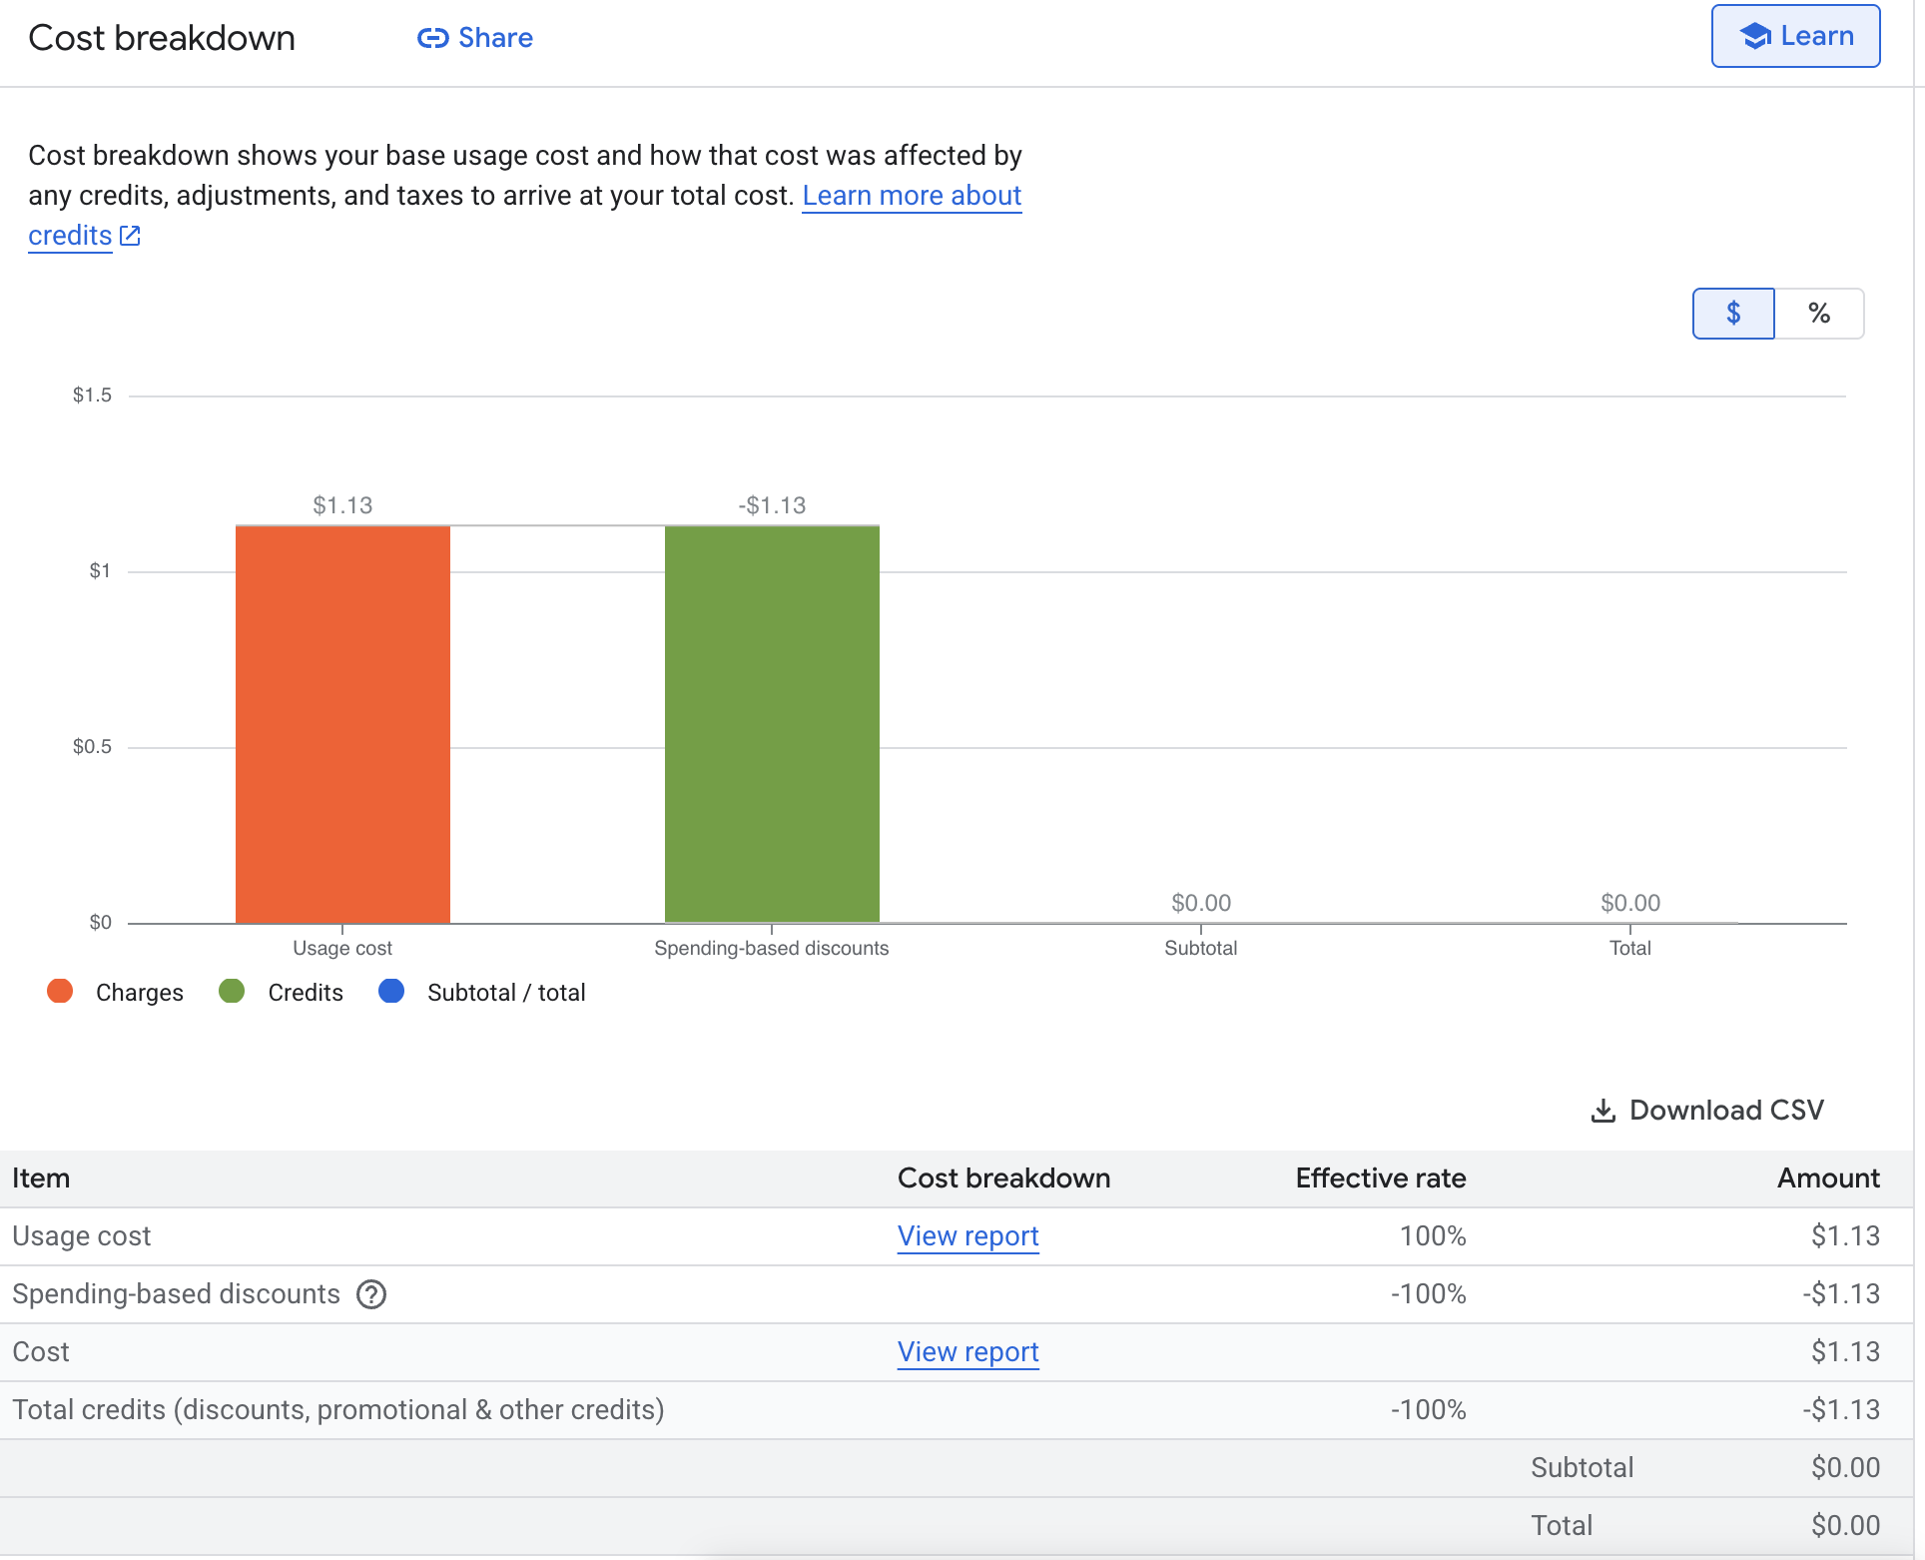
Task: Toggle Credits series green legend dot
Action: pyautogui.click(x=232, y=991)
